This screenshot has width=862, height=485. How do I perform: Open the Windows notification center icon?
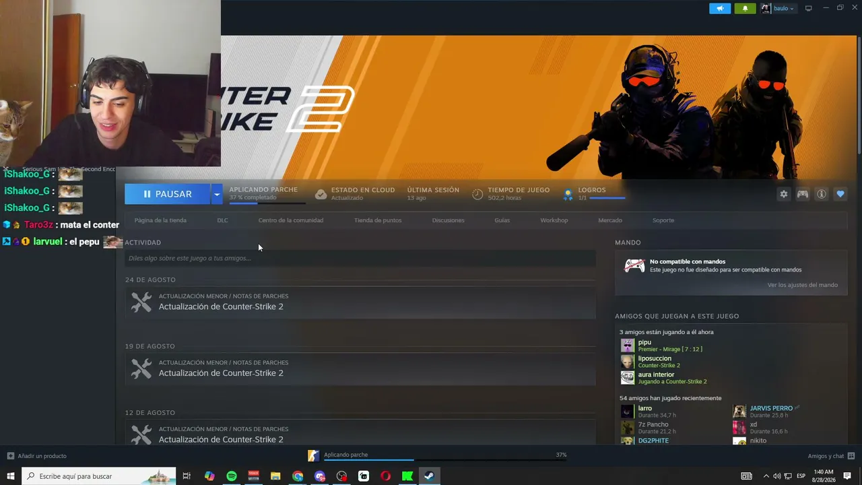coord(847,476)
